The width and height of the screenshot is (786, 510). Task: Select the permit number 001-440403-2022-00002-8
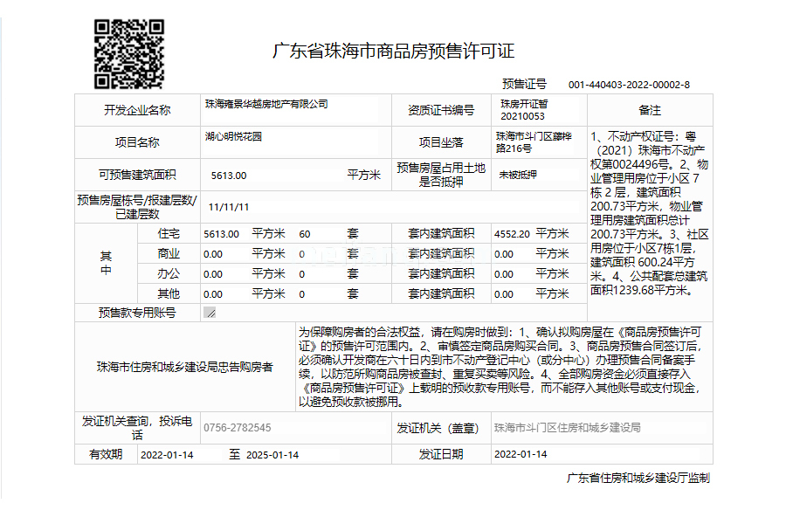(629, 85)
